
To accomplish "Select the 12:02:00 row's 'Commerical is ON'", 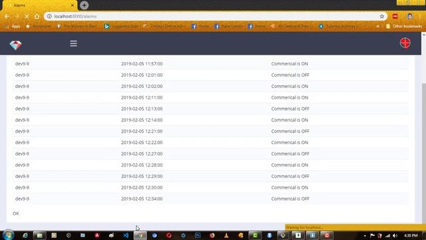I will tap(290, 86).
